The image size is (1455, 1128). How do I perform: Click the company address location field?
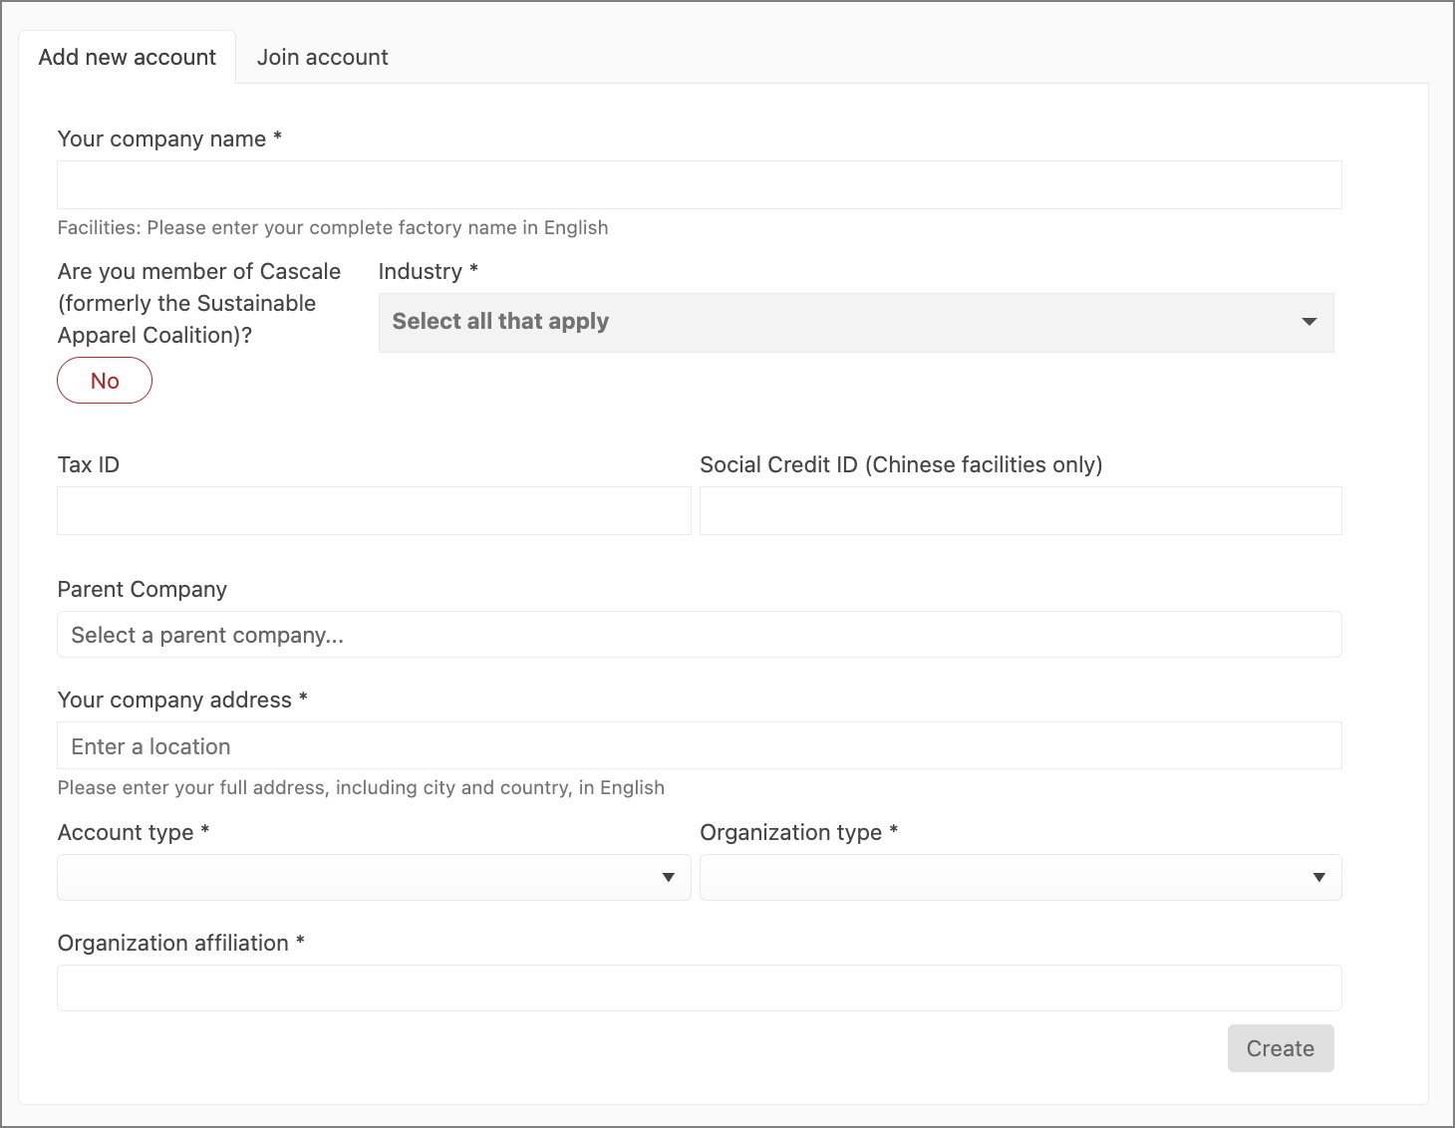(699, 745)
